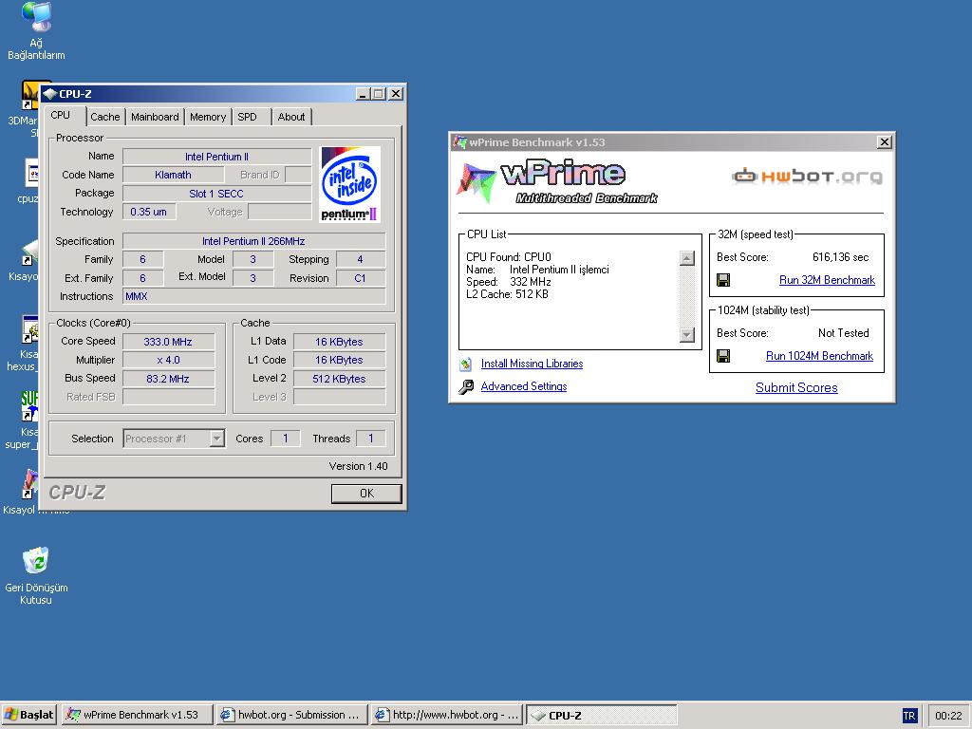Click OK button in CPU-Z
The image size is (972, 729).
[366, 494]
